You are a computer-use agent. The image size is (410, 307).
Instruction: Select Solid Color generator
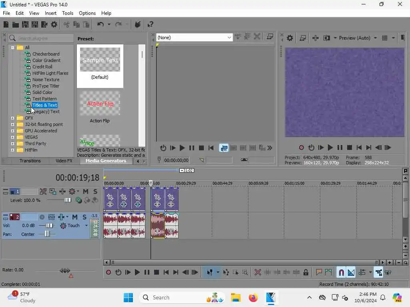[x=42, y=92]
